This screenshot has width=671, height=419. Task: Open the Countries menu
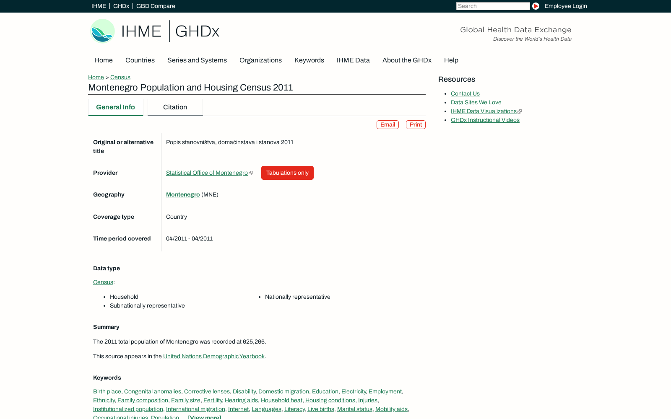[140, 60]
